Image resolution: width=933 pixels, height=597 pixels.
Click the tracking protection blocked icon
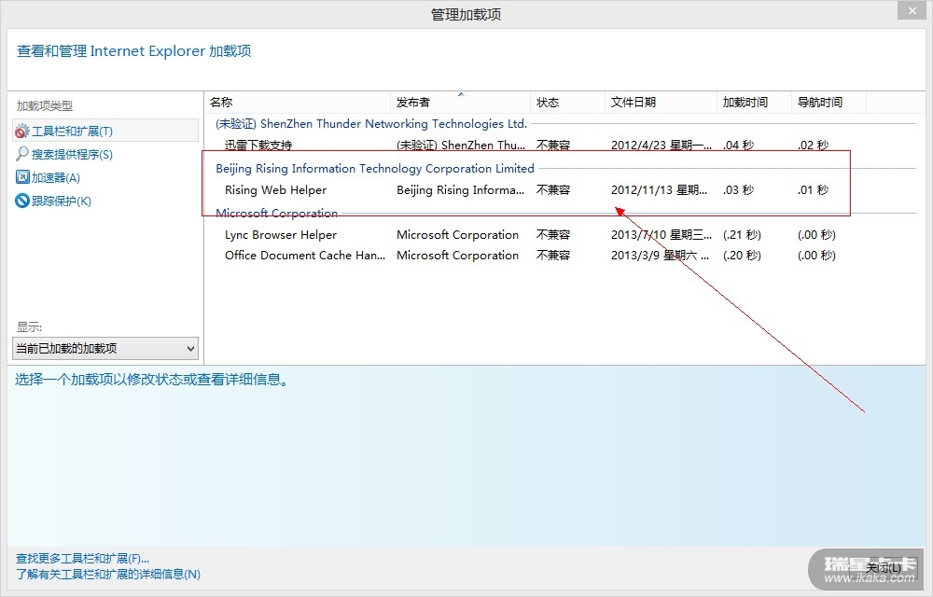[x=22, y=201]
